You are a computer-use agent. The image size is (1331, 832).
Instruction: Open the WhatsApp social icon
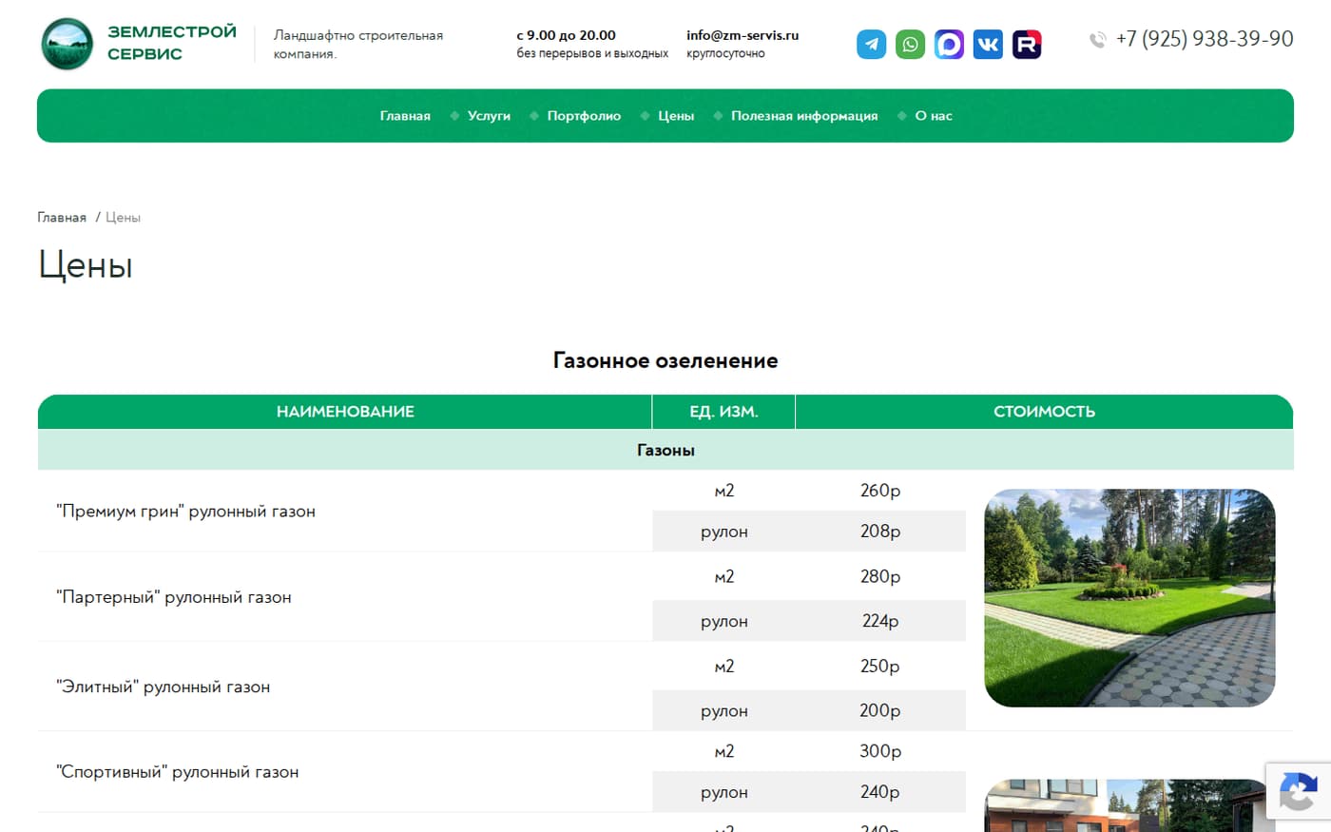point(910,44)
